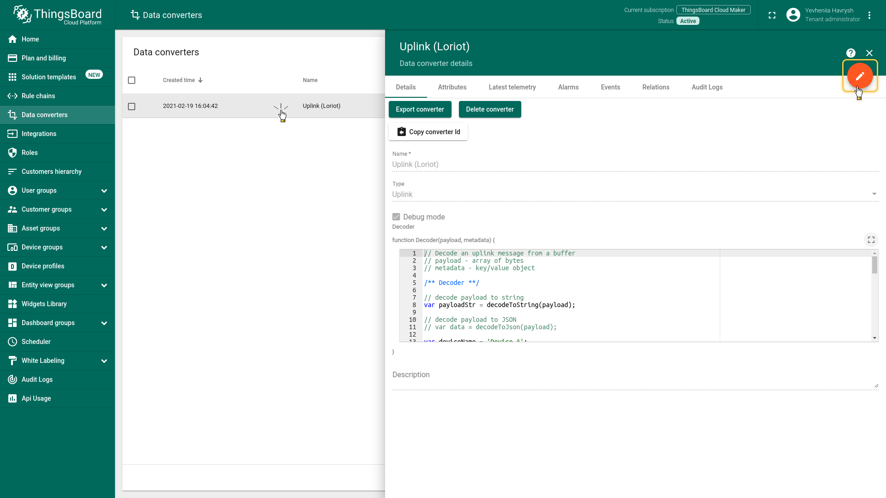
Task: Open the Events tab
Action: (x=610, y=87)
